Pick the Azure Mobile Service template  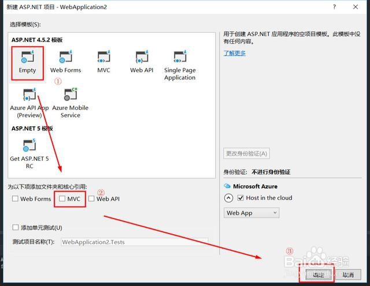71,103
